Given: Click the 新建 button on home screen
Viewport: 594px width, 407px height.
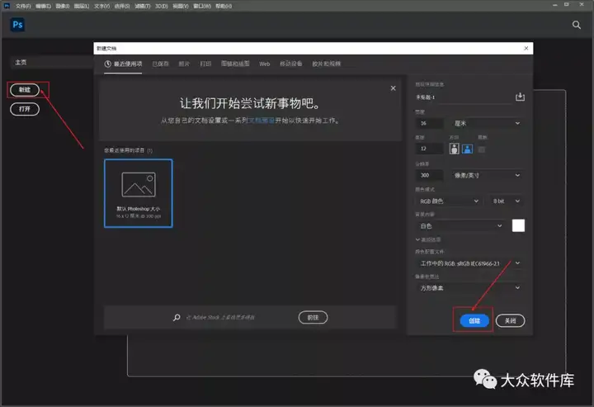Looking at the screenshot, I should (x=25, y=90).
